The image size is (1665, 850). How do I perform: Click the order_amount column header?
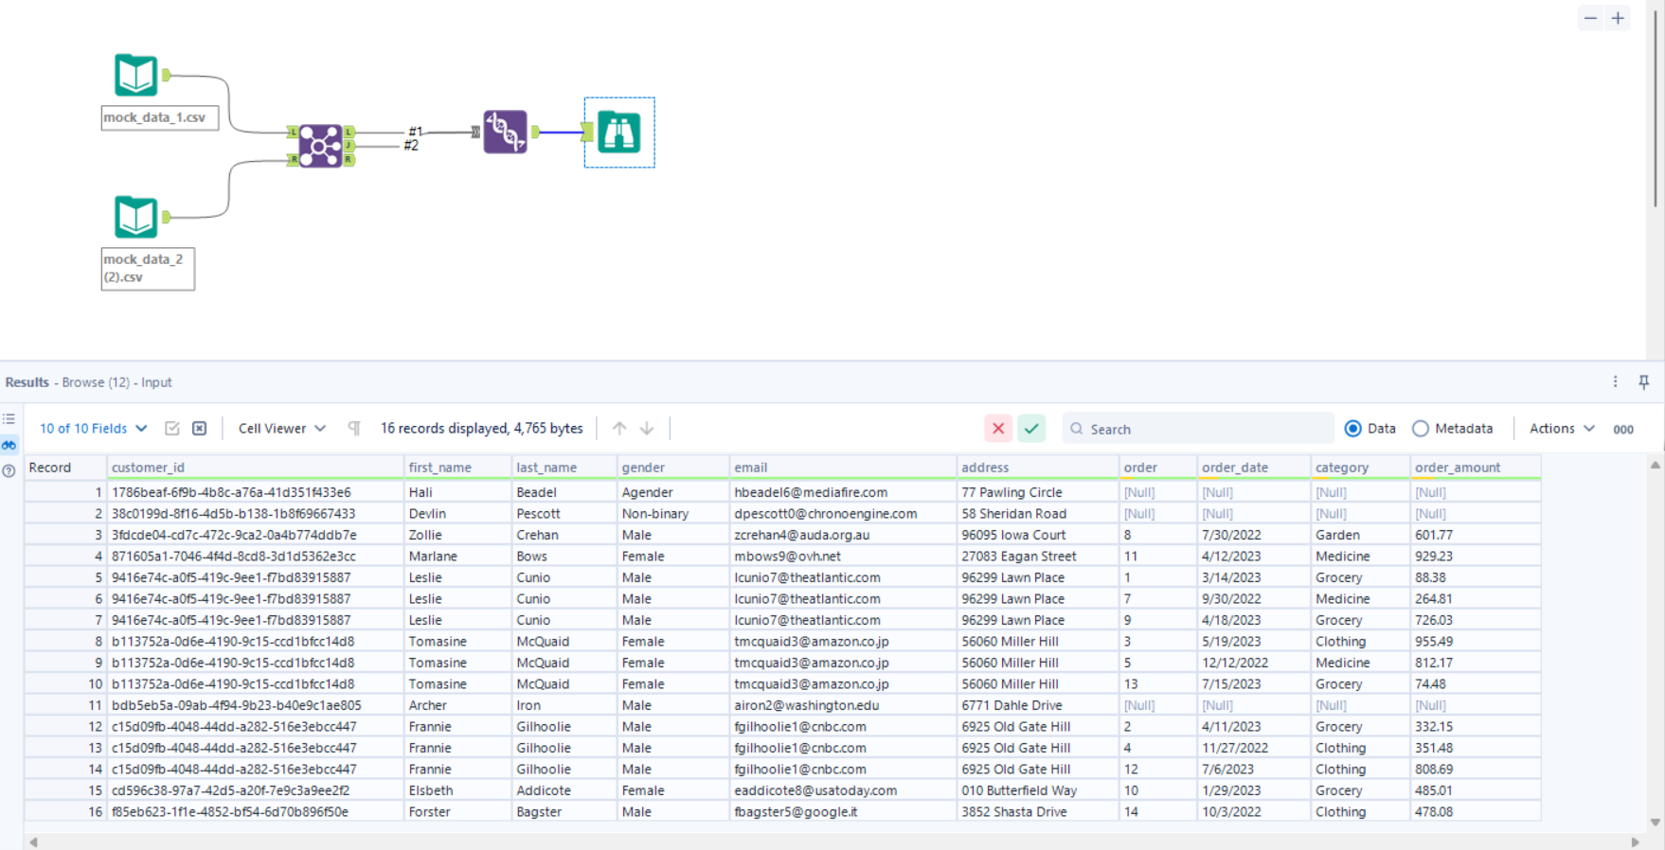(x=1457, y=468)
